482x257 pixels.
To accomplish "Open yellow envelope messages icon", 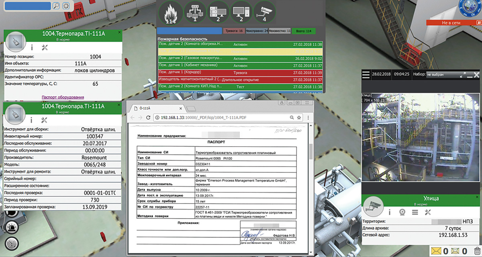I will 436,251.
